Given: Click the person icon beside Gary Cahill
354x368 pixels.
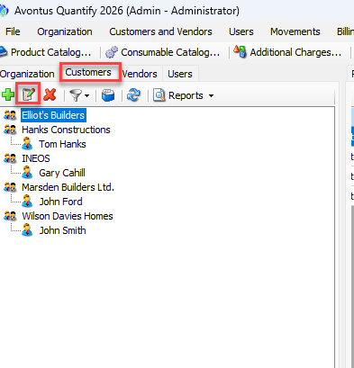Looking at the screenshot, I should [x=27, y=173].
